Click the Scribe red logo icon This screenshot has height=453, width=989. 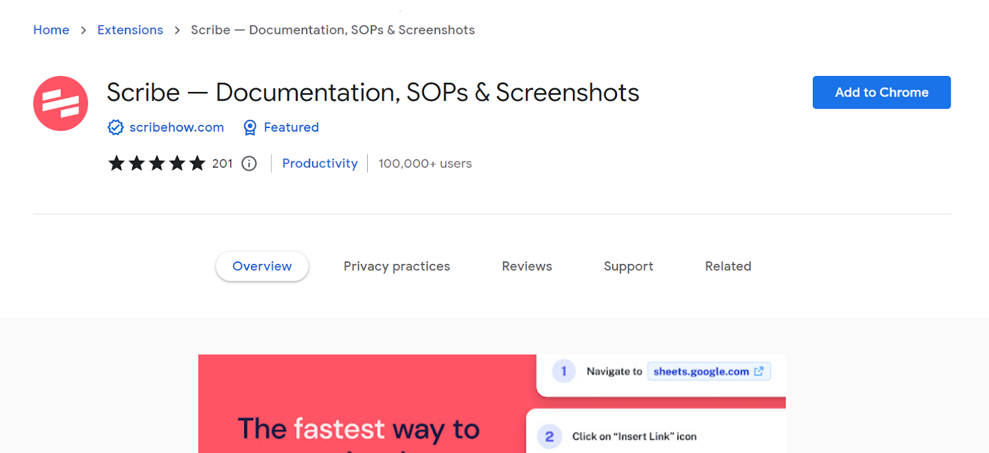pyautogui.click(x=61, y=103)
